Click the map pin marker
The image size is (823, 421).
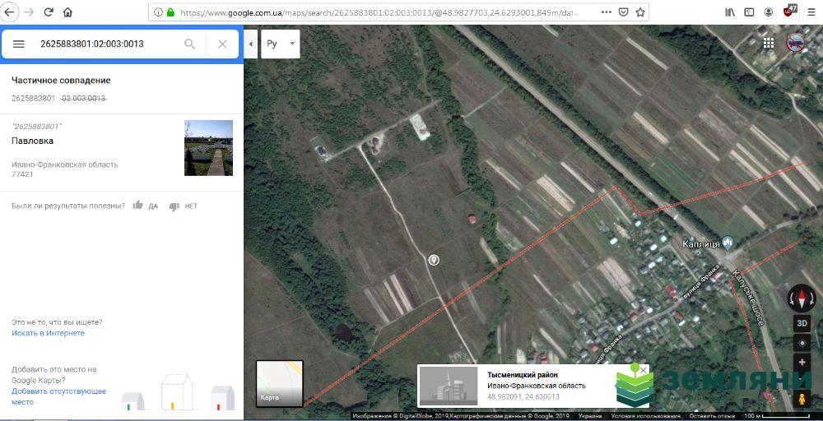point(434,261)
